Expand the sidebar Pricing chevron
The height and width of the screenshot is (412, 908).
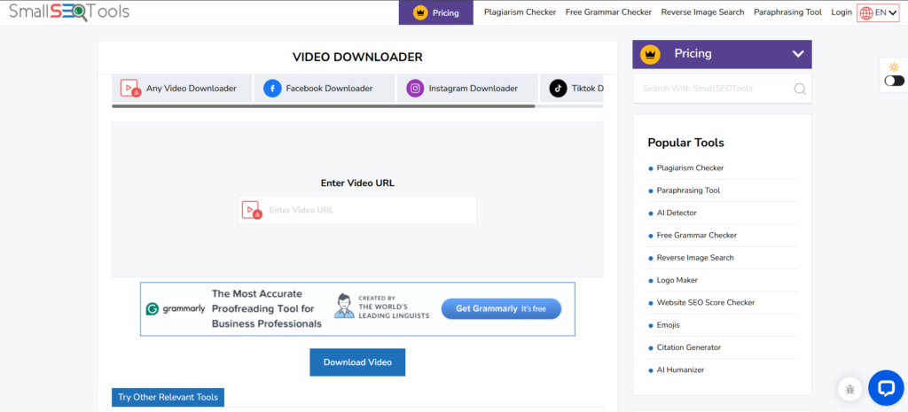click(798, 54)
